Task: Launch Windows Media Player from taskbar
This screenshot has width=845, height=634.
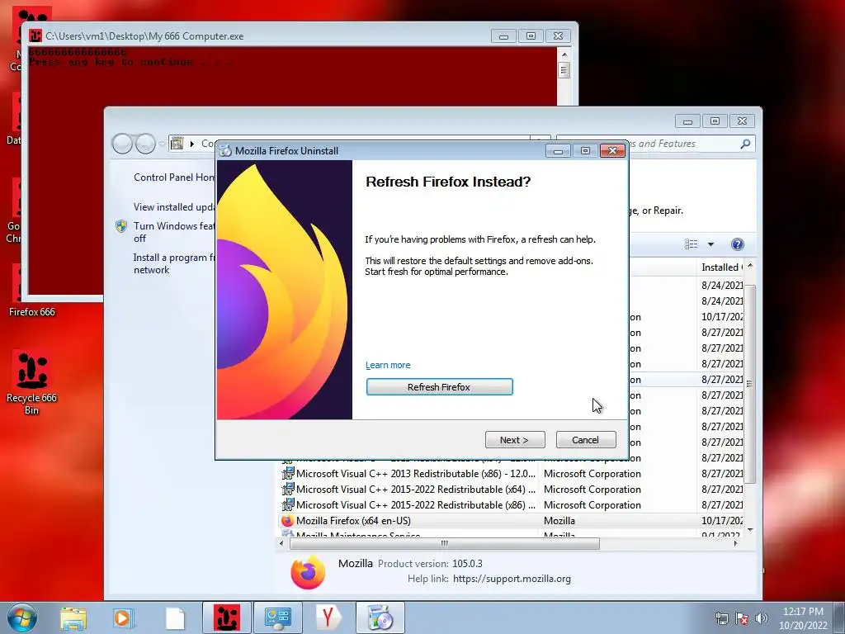Action: click(122, 618)
